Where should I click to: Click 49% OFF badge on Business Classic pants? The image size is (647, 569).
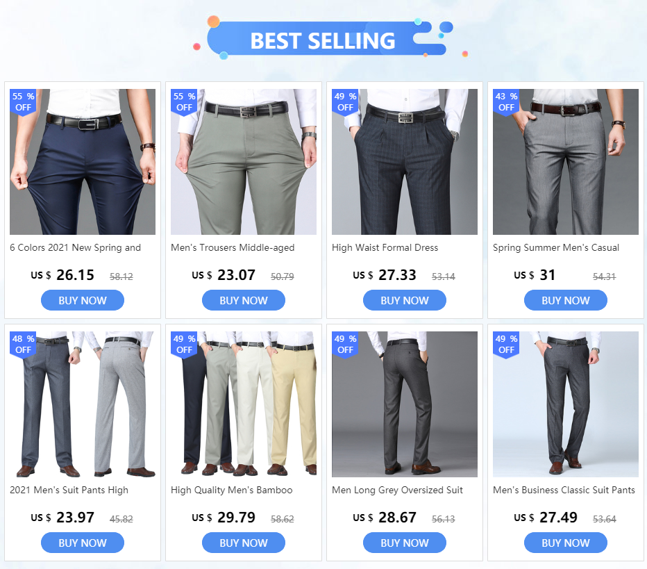coord(506,345)
